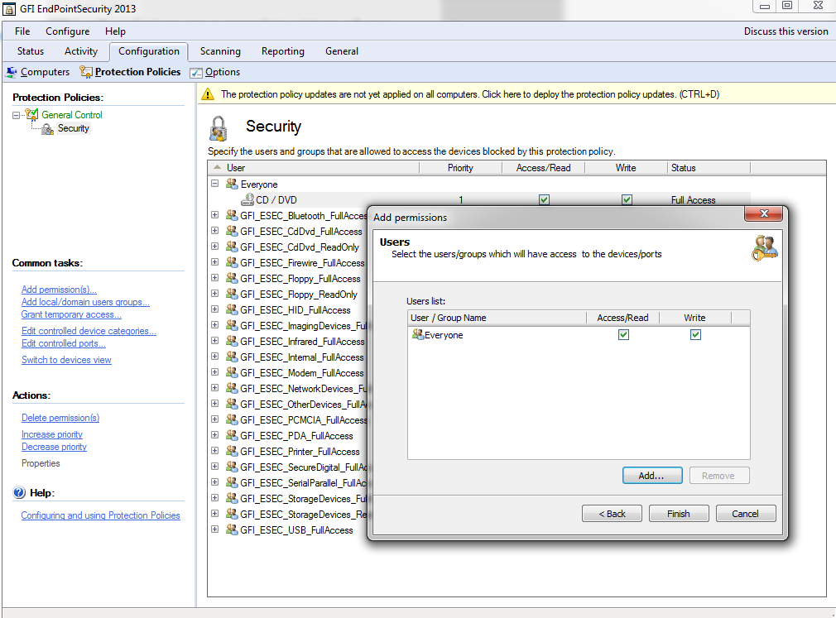Click Increase priority link
836x618 pixels.
pos(52,434)
